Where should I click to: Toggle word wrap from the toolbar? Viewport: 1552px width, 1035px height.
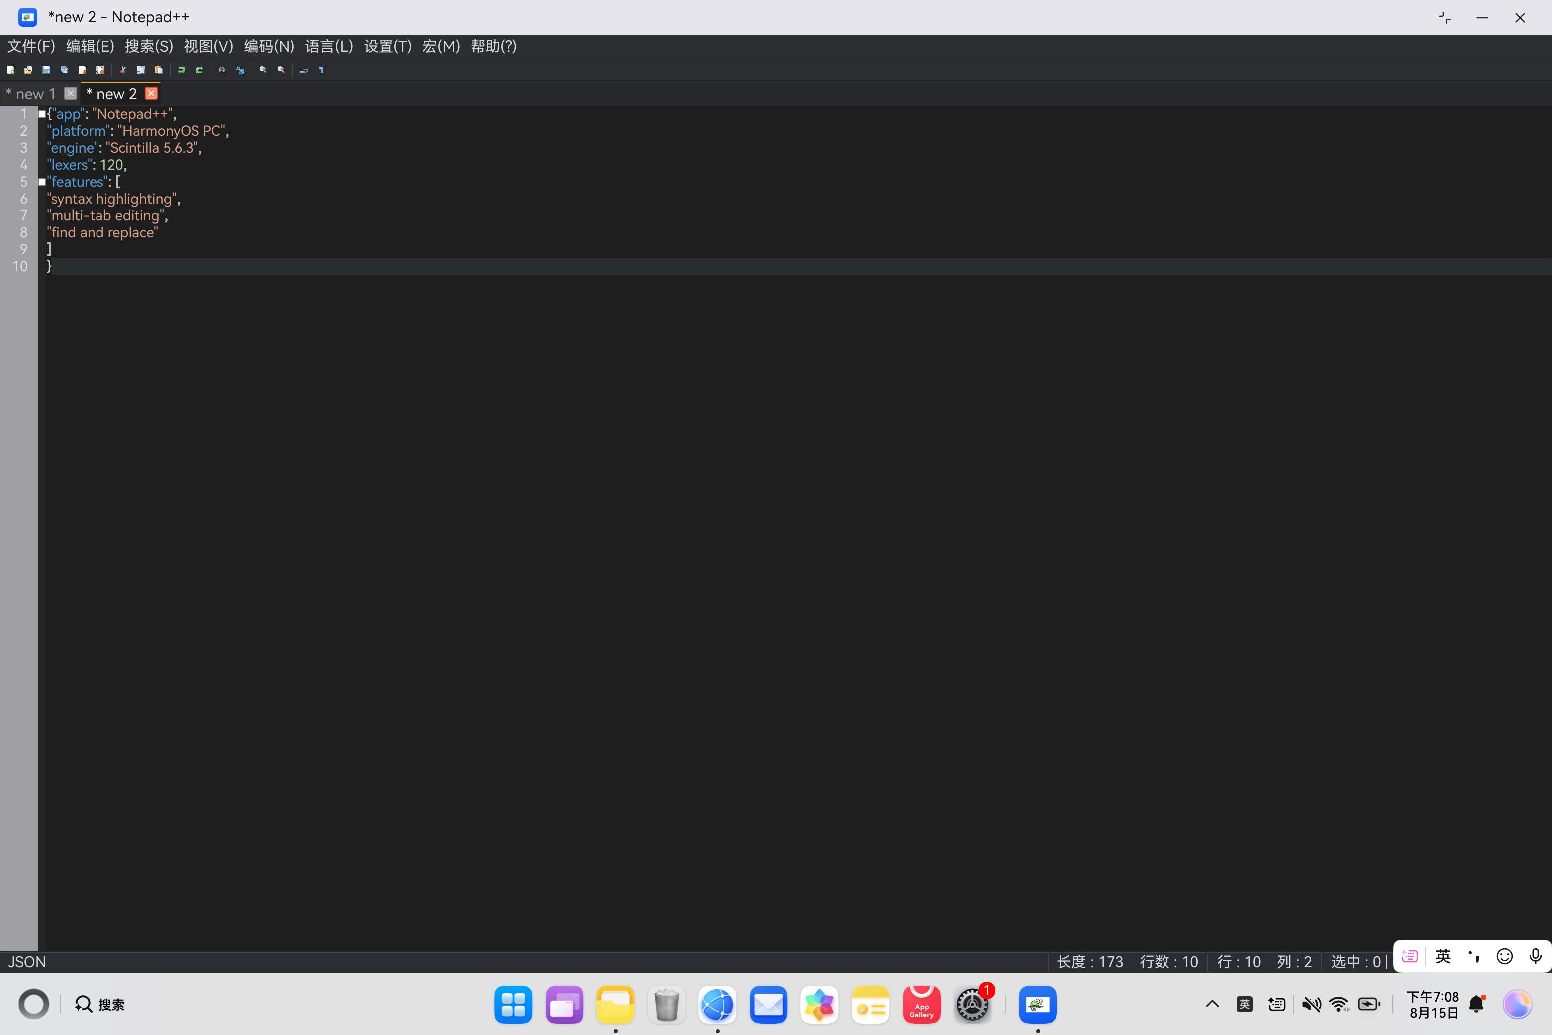pyautogui.click(x=303, y=69)
